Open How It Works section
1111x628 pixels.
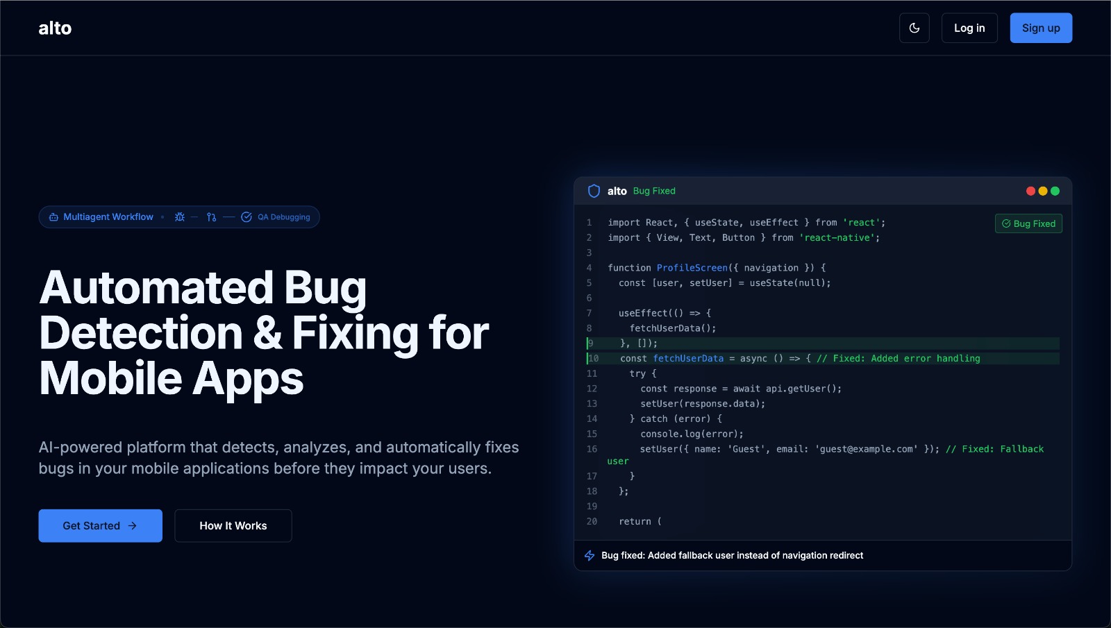233,526
